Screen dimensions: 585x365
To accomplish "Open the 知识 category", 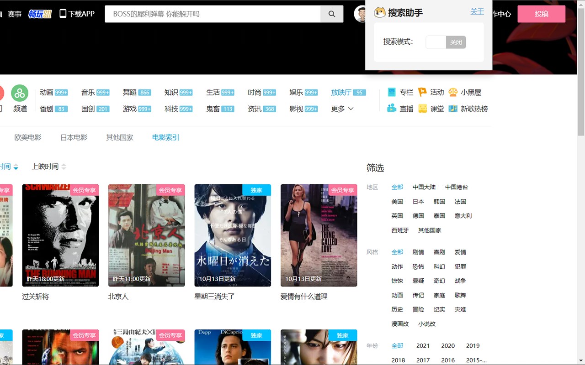I will pos(171,92).
